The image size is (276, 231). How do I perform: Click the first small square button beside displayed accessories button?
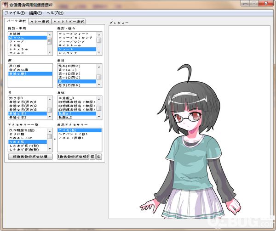tap(92, 157)
